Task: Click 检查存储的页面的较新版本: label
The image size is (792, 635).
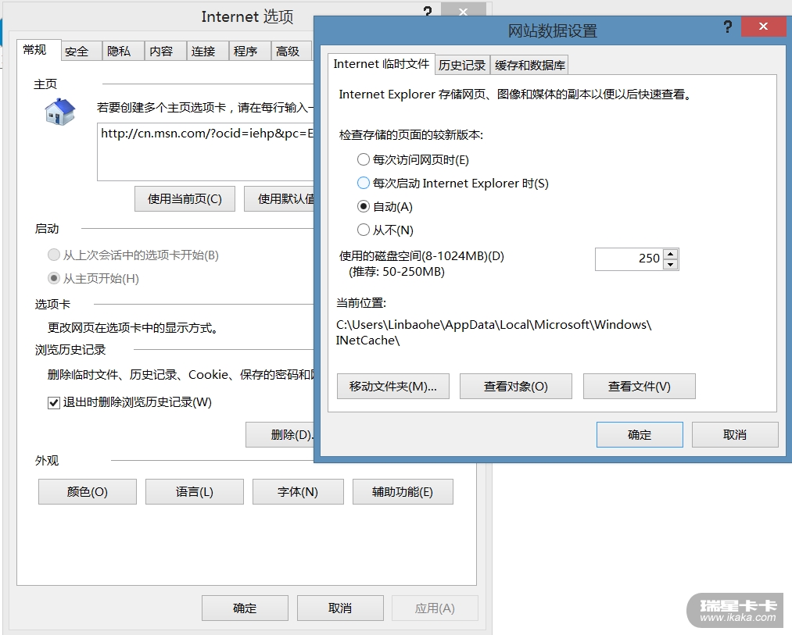Action: 411,135
